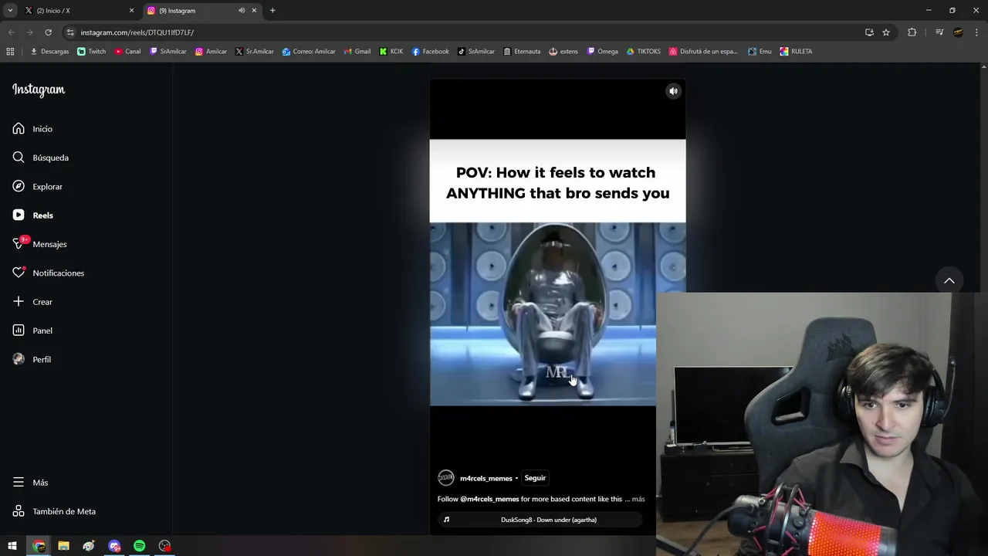Open m4rcels_memes profile avatar
The height and width of the screenshot is (556, 988).
pos(446,478)
